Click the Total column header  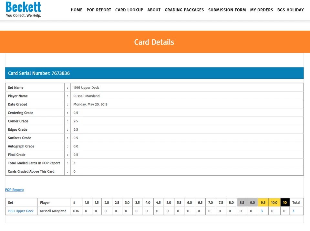coord(296,203)
